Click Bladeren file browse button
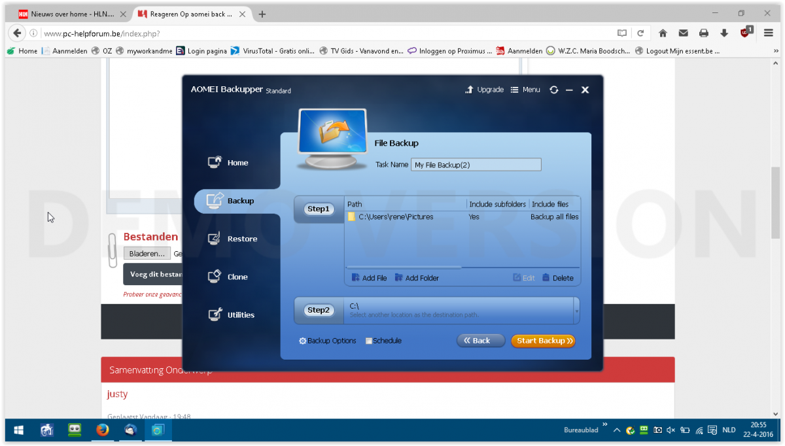The height and width of the screenshot is (446, 785). [x=147, y=254]
